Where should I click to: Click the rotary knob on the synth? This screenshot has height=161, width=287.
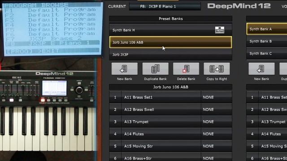pyautogui.click(x=79, y=90)
